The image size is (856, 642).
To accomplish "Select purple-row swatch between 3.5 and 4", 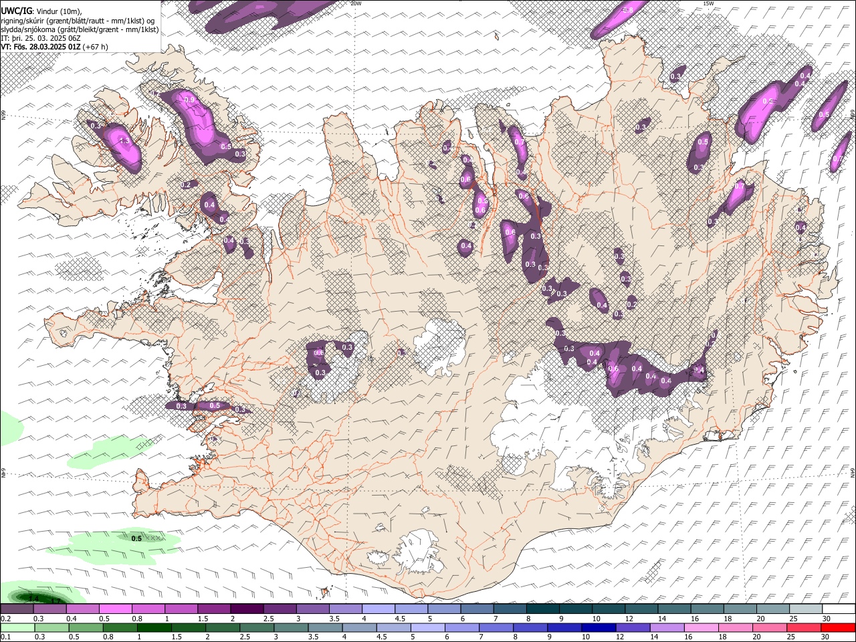I will 345,609.
